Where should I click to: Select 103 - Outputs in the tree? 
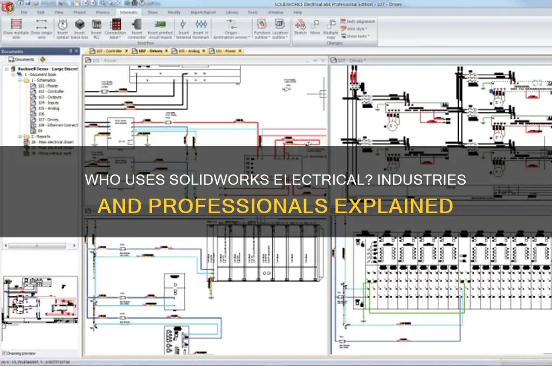(x=49, y=97)
